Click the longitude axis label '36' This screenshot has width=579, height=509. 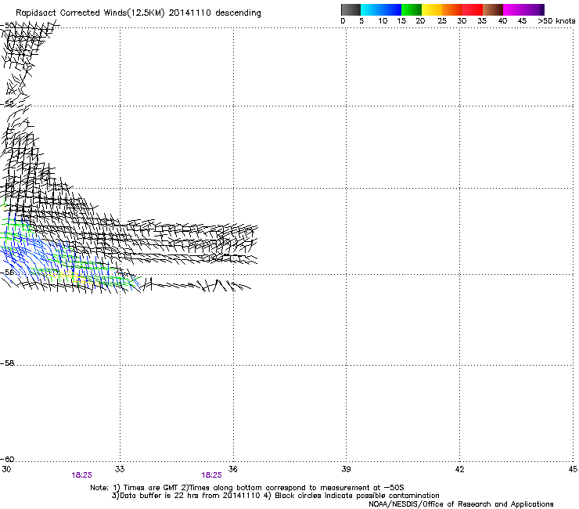232,469
